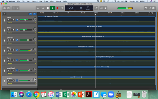Select the danny track microphone icon
Screen dimensions: 158x99
[x=4, y=20]
